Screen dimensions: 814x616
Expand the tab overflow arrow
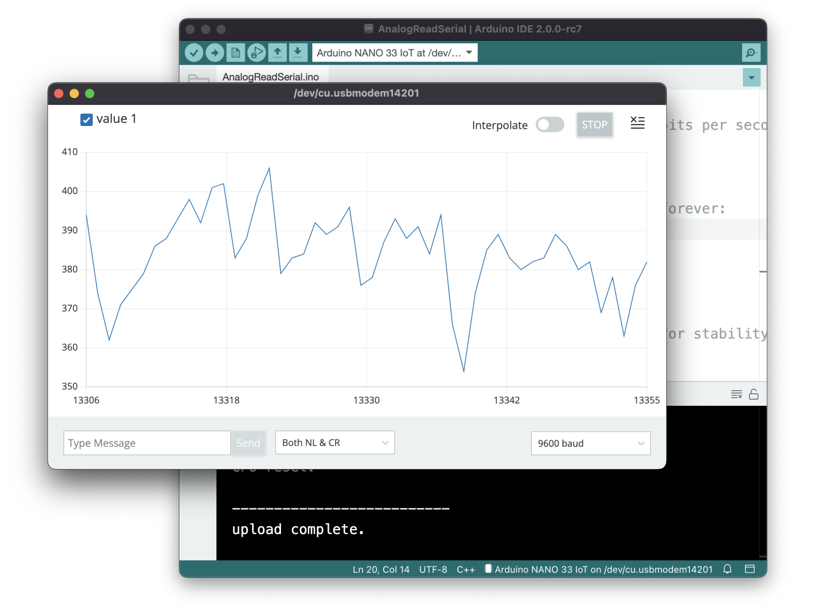(751, 77)
